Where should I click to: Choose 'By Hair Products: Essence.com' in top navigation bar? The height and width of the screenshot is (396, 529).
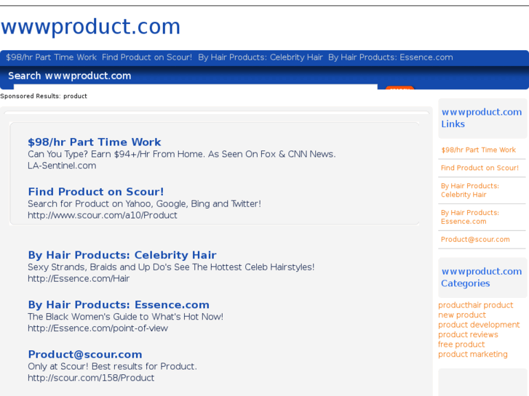click(390, 57)
